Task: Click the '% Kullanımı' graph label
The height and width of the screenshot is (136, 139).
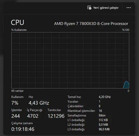Action: (19, 30)
